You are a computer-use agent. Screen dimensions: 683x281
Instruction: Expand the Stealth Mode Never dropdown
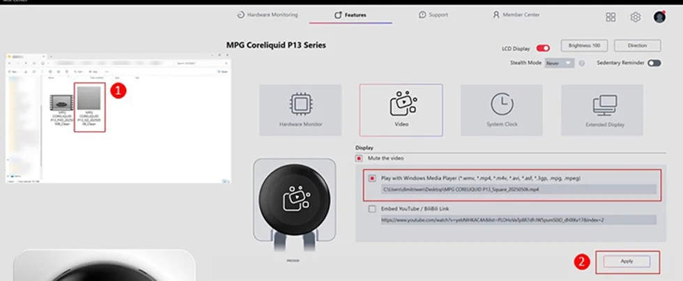[559, 63]
